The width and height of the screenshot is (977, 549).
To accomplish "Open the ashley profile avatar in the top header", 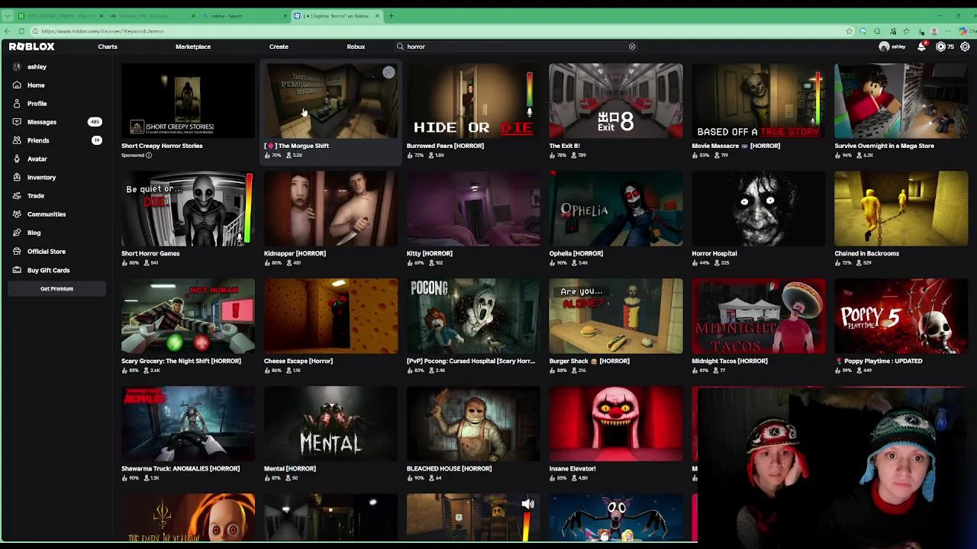I will coord(884,47).
